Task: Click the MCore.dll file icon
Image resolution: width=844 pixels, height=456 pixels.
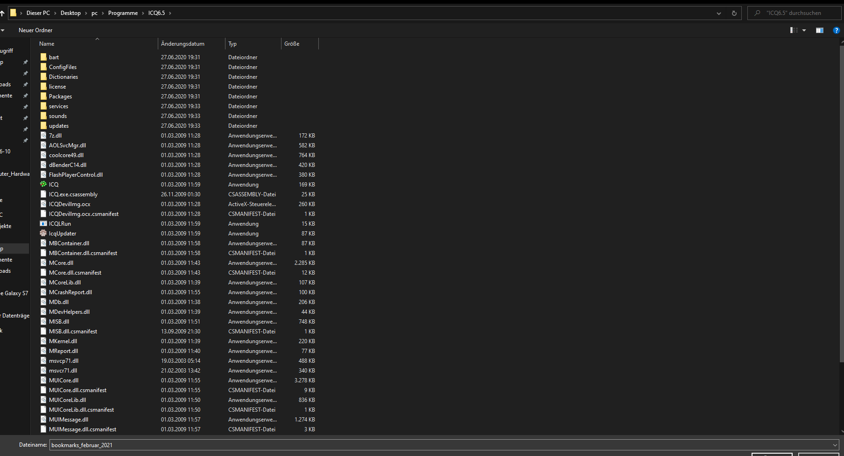Action: pos(43,263)
